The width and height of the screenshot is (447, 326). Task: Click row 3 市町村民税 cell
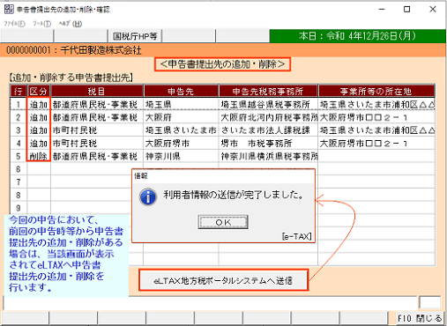coord(97,130)
